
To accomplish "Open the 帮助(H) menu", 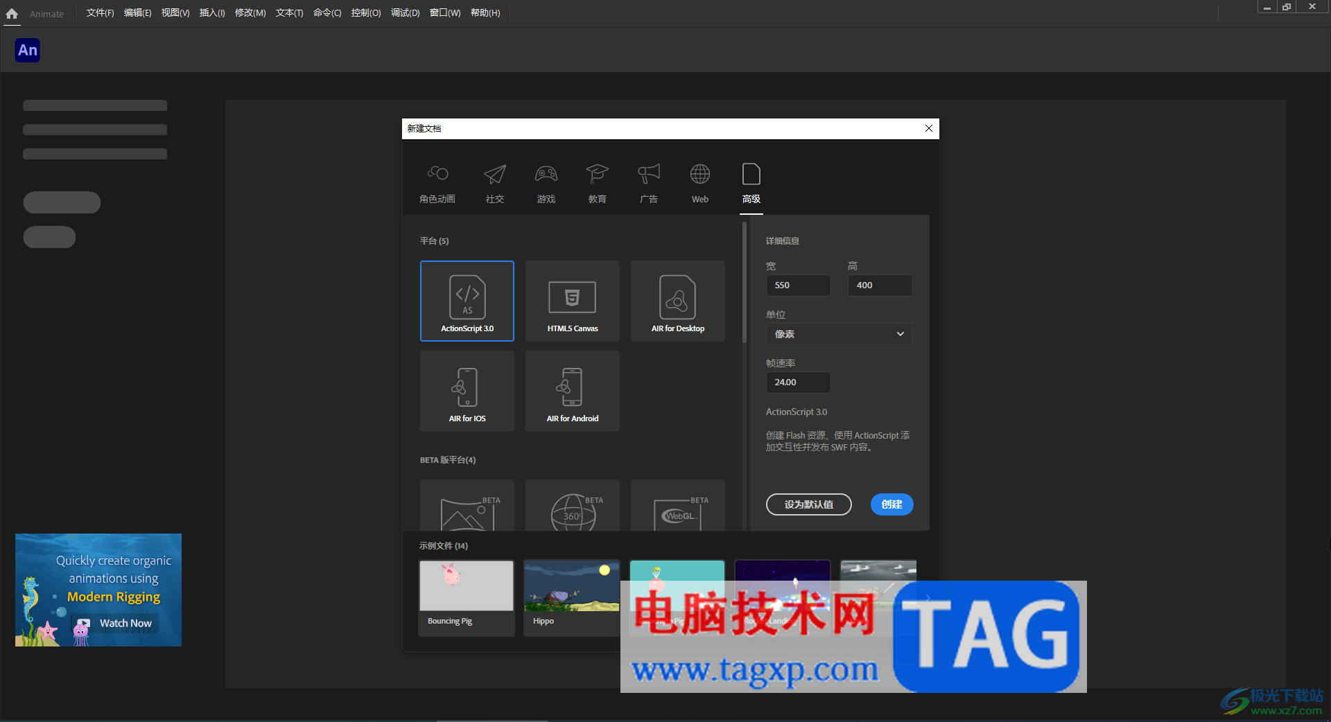I will click(485, 13).
